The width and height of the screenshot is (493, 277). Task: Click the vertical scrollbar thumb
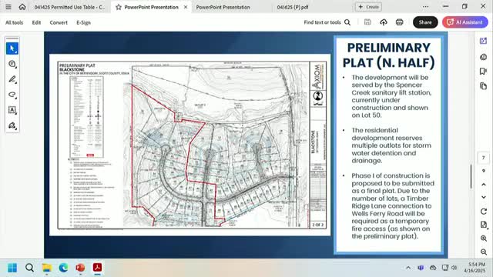[471, 176]
